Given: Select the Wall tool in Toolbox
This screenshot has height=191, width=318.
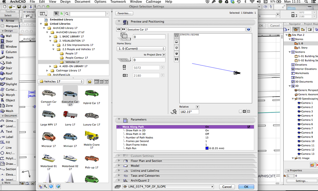Looking at the screenshot, I should (9, 36).
